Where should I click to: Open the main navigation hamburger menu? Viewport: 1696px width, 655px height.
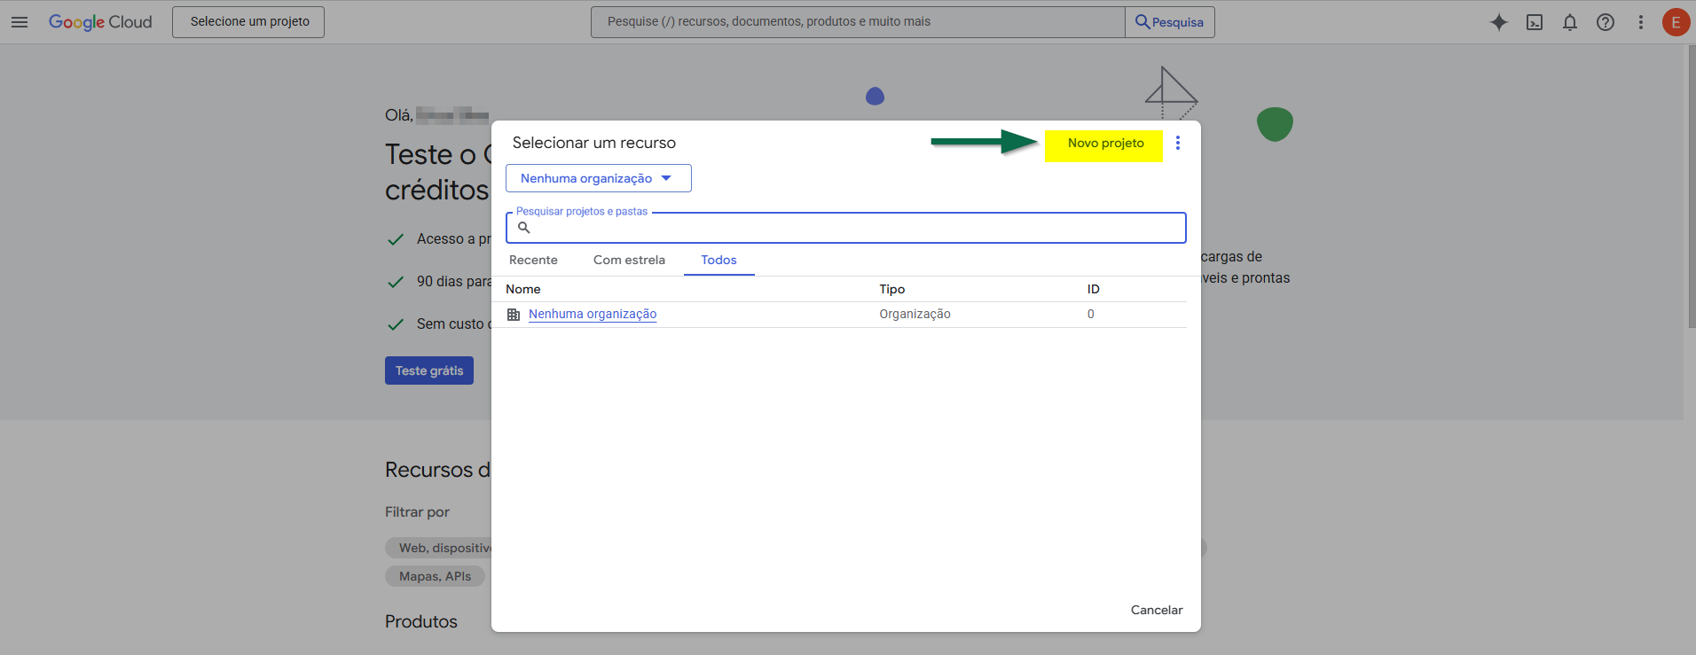click(x=20, y=22)
